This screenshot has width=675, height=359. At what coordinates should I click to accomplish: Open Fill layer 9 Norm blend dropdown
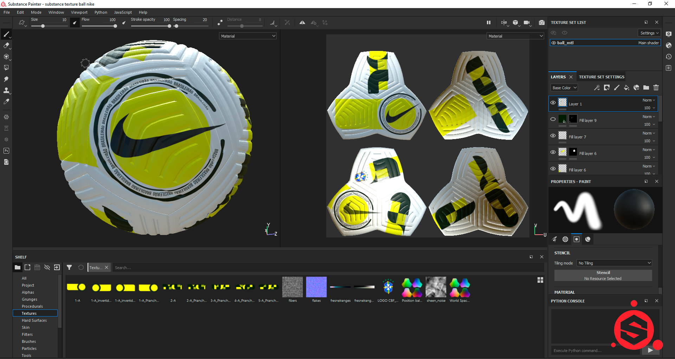pos(649,117)
